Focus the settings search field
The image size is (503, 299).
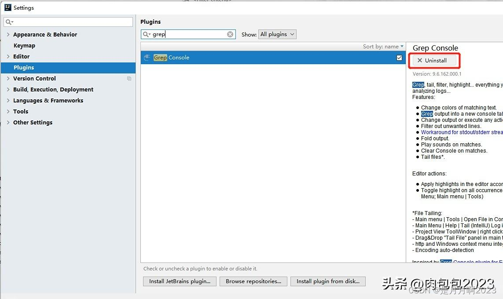[68, 22]
